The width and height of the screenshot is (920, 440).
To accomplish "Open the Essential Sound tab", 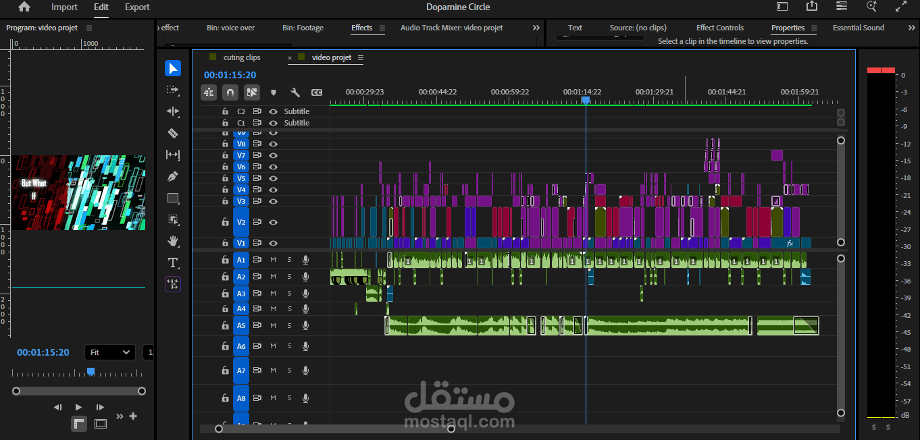I will (x=859, y=28).
